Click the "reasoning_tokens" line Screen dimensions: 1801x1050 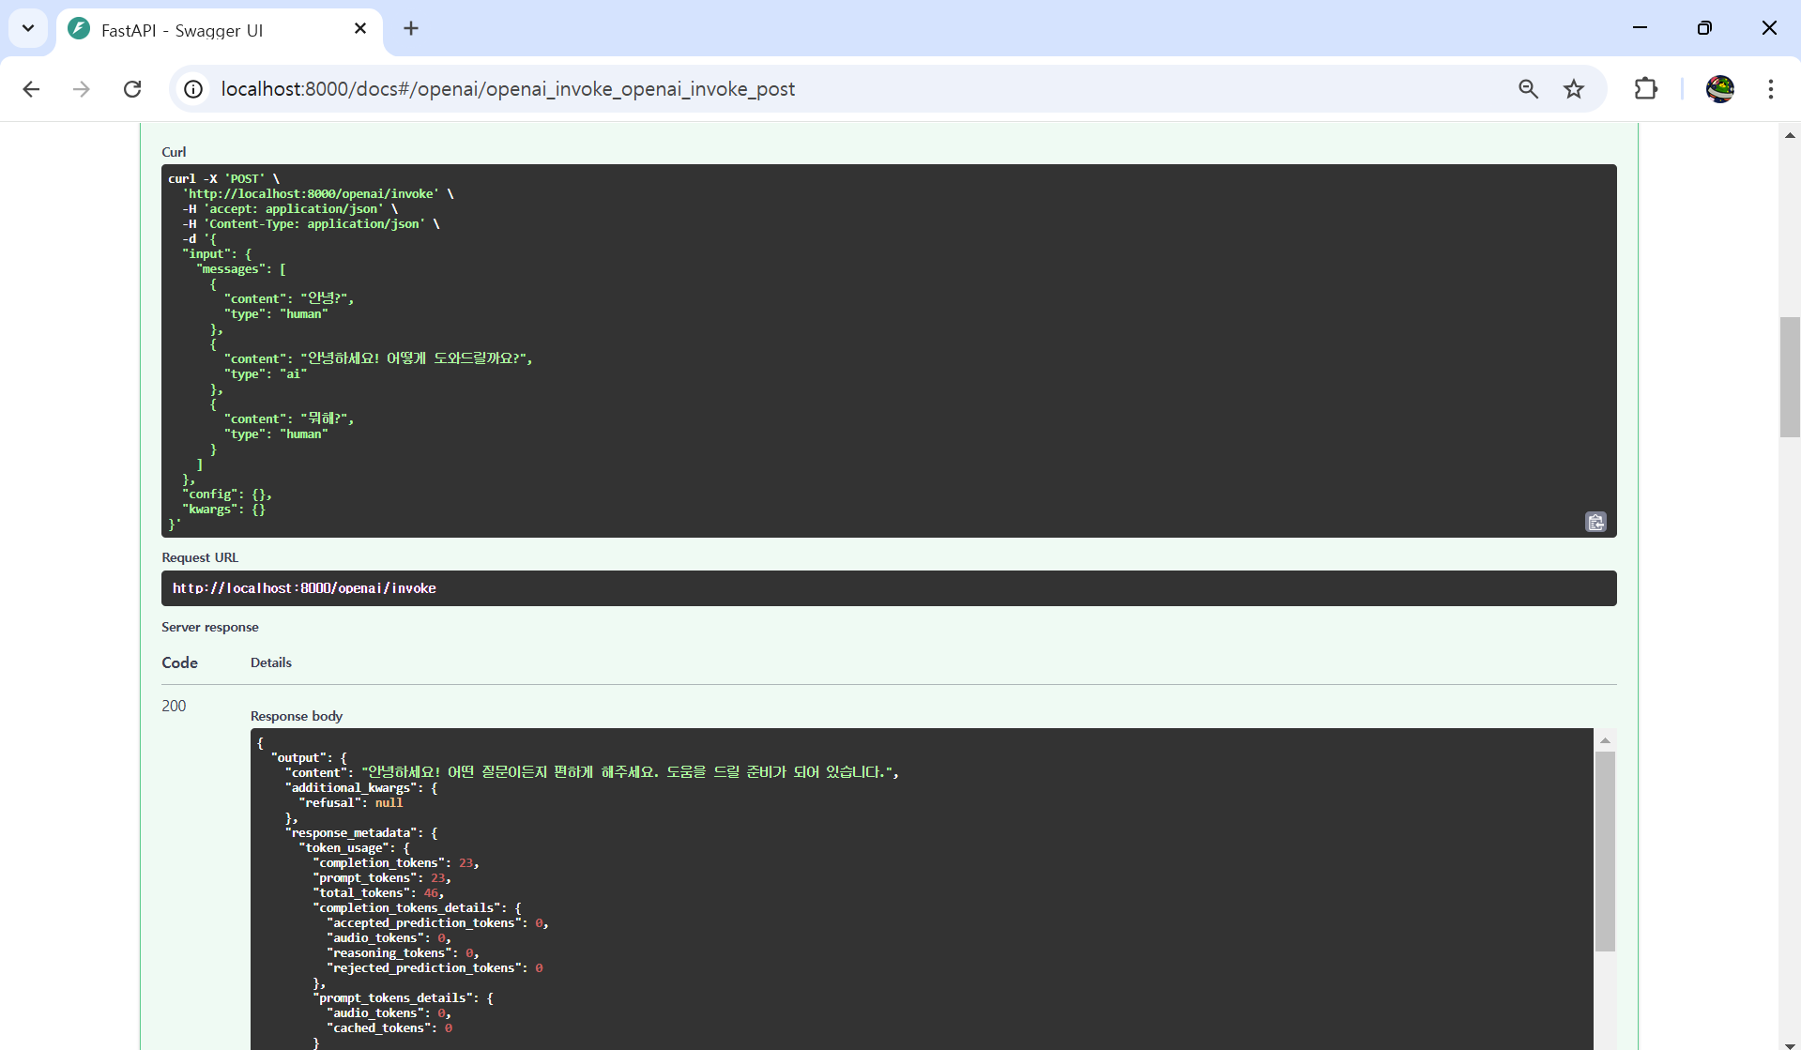click(x=403, y=953)
